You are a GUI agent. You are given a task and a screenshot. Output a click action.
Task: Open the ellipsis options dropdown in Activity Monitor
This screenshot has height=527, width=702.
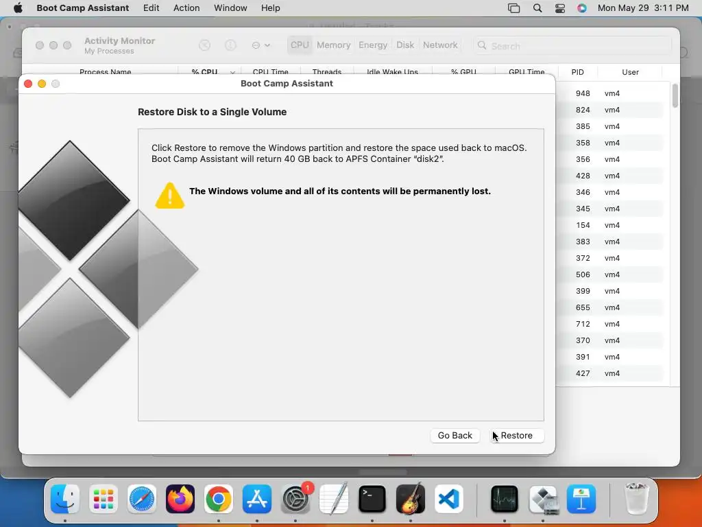pyautogui.click(x=261, y=45)
